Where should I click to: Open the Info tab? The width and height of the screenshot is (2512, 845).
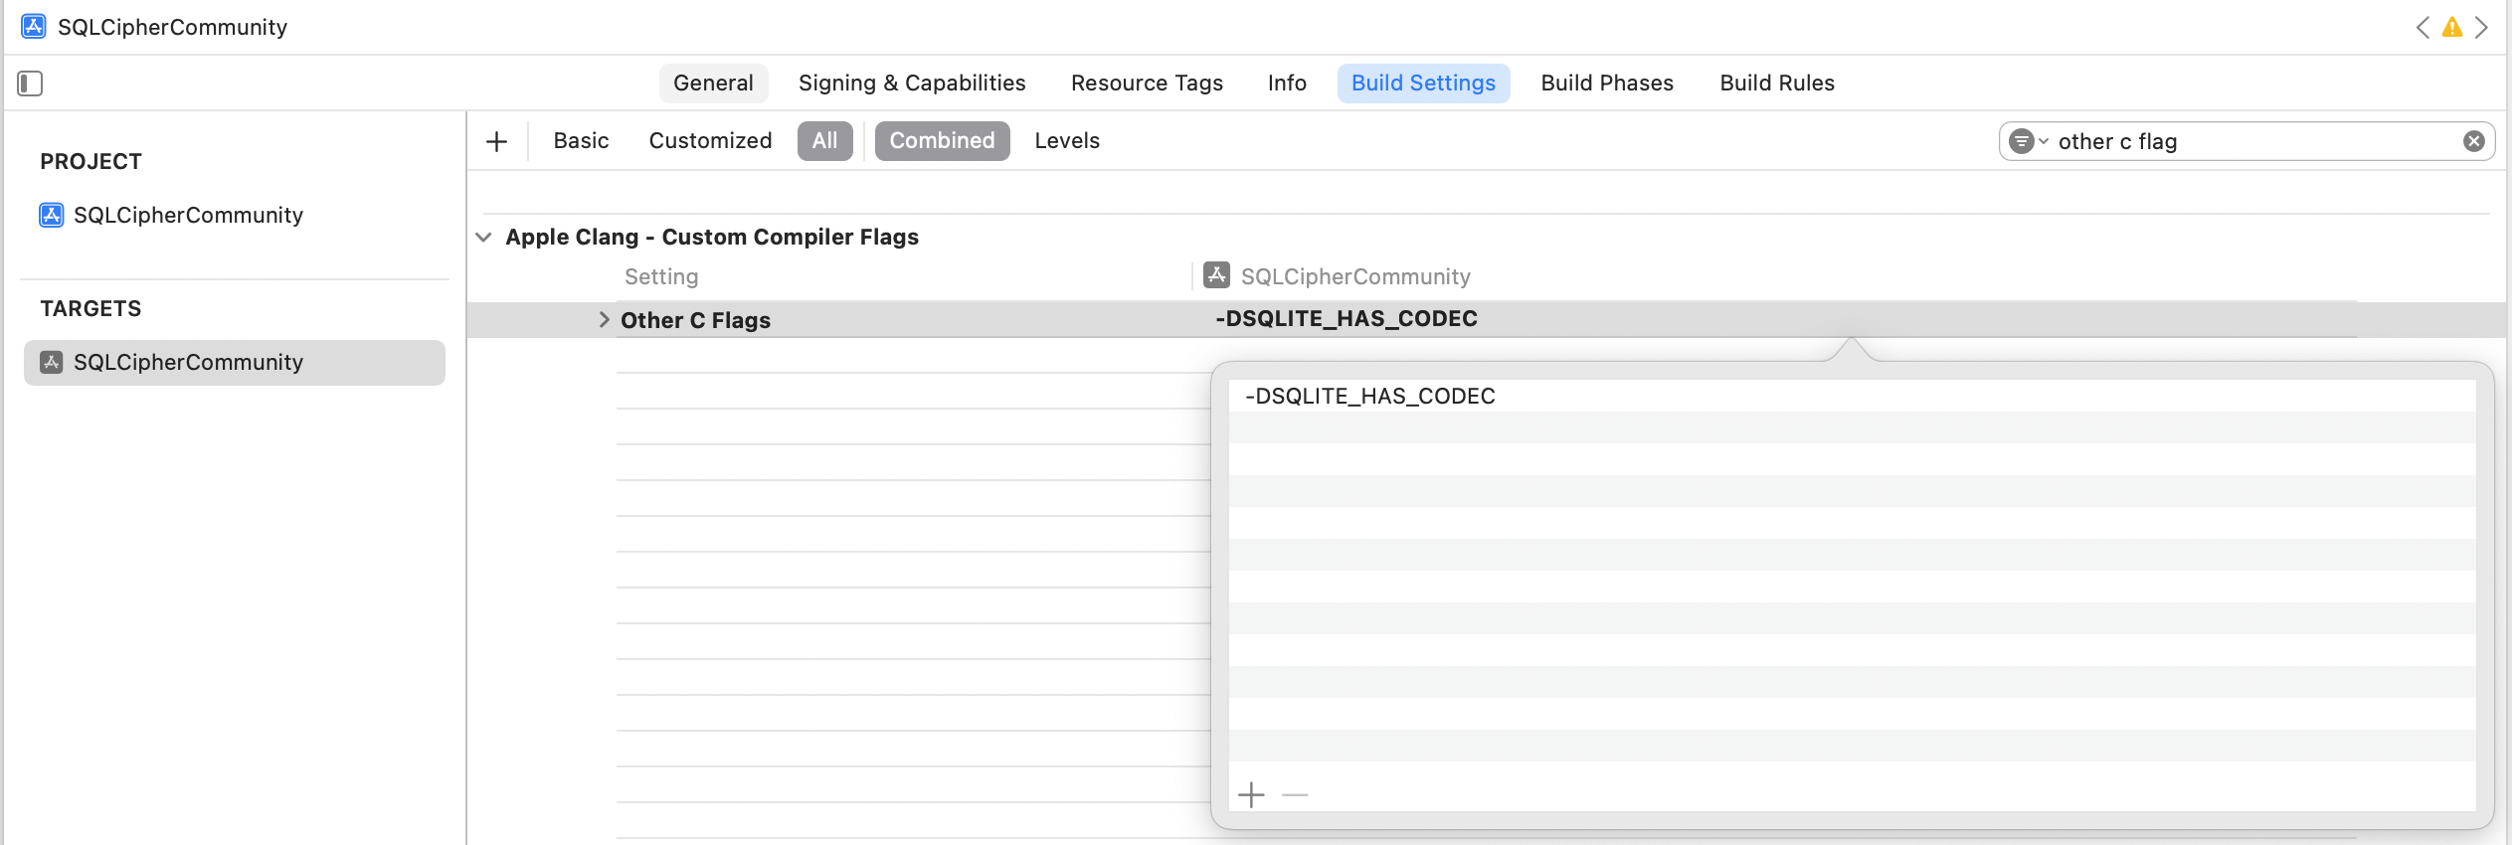pos(1287,84)
